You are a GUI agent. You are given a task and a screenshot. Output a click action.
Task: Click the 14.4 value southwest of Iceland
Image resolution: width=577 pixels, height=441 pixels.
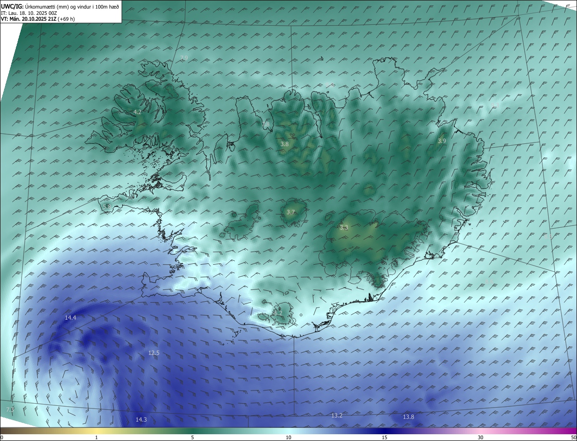pos(70,318)
